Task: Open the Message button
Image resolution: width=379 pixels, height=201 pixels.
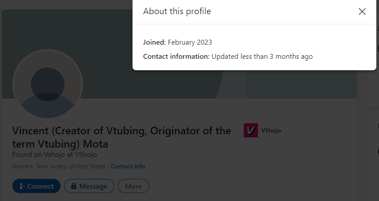Action: point(89,186)
